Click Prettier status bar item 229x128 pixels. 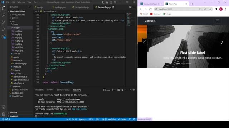click(x=122, y=119)
